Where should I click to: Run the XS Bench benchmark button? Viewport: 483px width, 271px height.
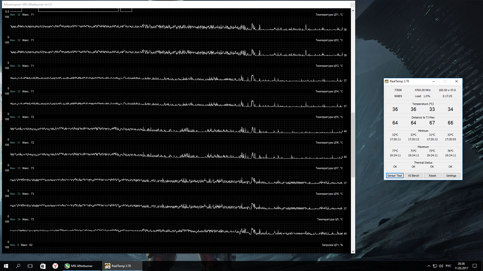coord(414,176)
